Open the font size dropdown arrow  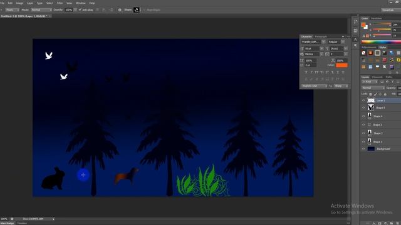coord(321,49)
